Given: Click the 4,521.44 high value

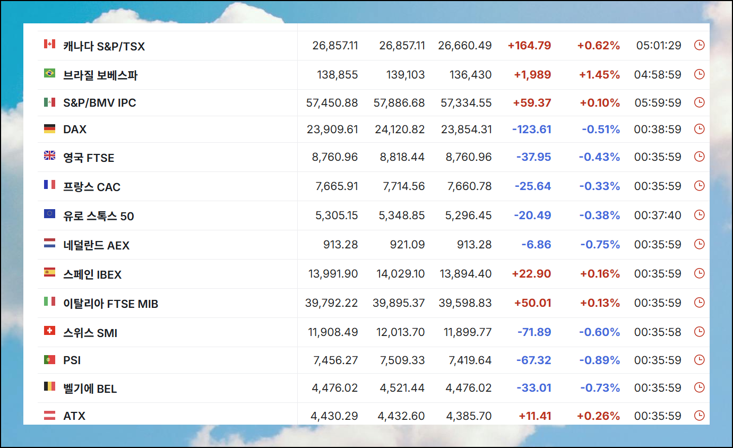Looking at the screenshot, I should point(402,388).
